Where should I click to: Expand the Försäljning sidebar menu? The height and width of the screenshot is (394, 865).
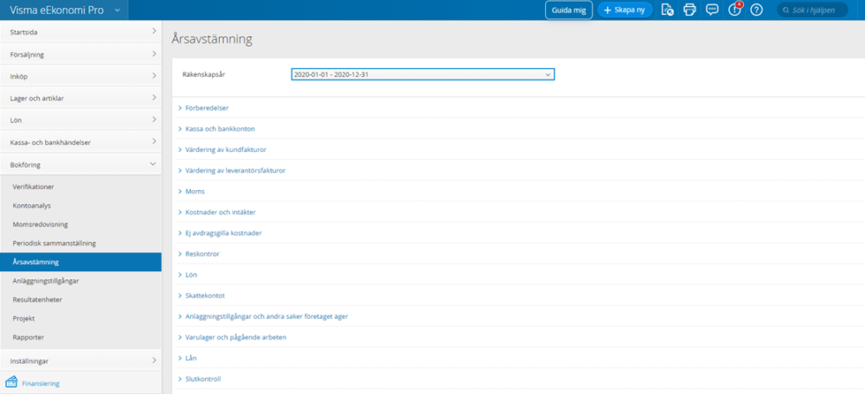click(x=153, y=54)
